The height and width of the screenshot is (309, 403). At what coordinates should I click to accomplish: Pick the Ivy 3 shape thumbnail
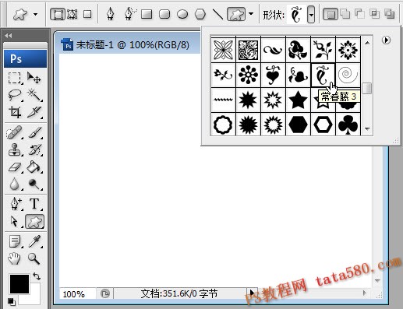(323, 75)
